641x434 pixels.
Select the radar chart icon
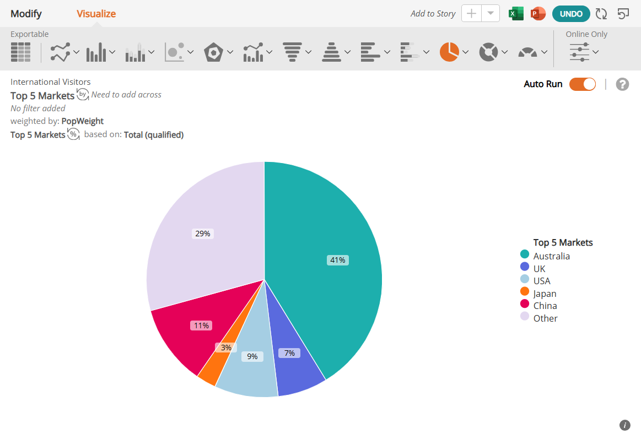tap(213, 52)
